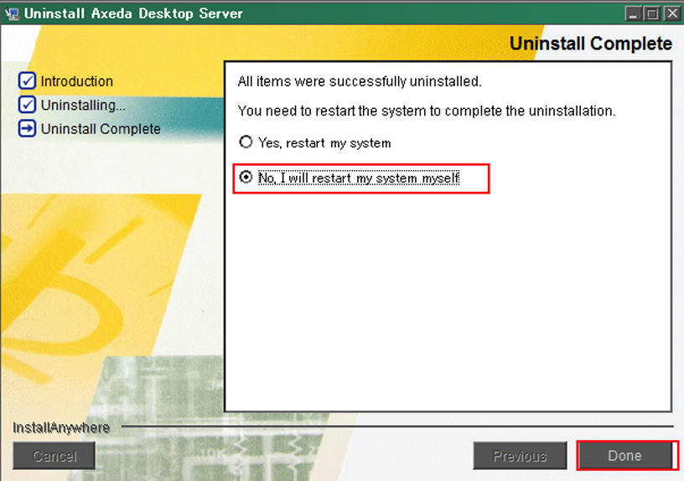
Task: Click the Introduction step checkmark icon
Action: (27, 80)
